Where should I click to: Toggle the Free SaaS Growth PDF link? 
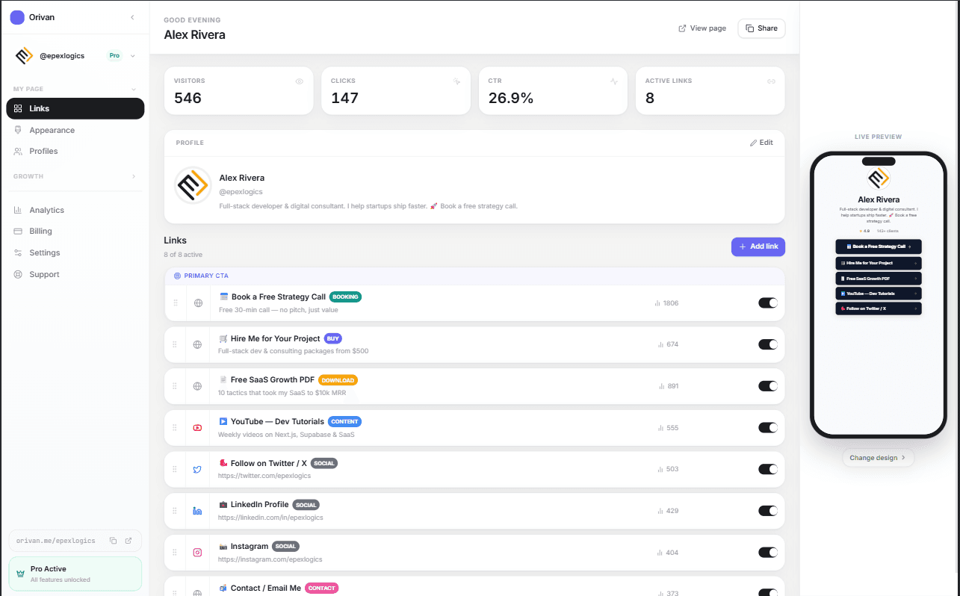[768, 386]
